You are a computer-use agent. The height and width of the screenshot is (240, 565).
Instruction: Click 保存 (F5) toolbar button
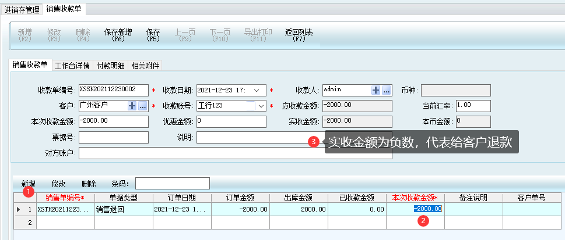[153, 35]
